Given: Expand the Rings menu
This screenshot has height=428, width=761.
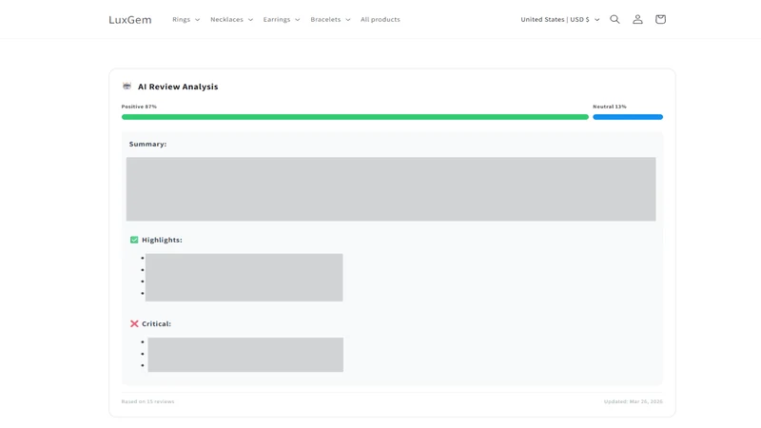Looking at the screenshot, I should point(185,19).
